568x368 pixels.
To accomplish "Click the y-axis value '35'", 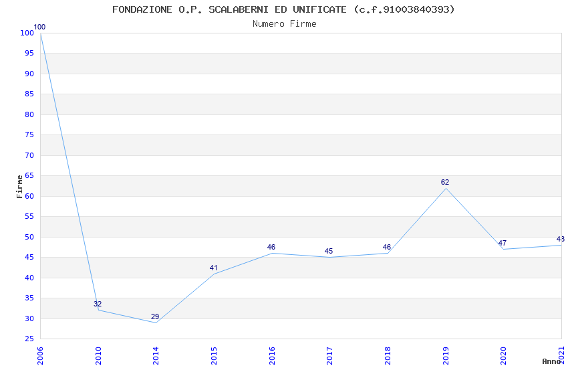I will point(29,298).
